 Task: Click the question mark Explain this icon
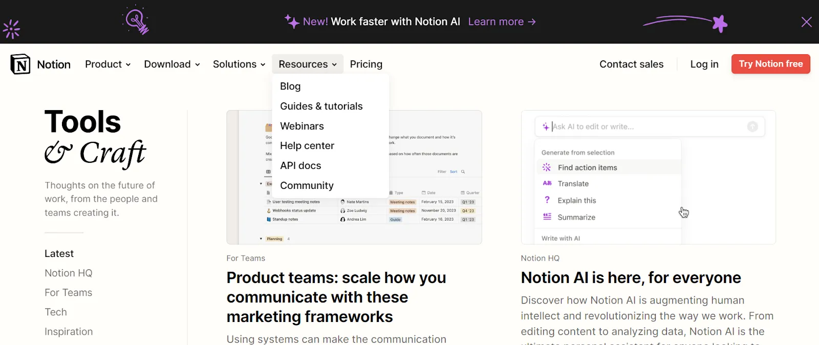point(547,200)
